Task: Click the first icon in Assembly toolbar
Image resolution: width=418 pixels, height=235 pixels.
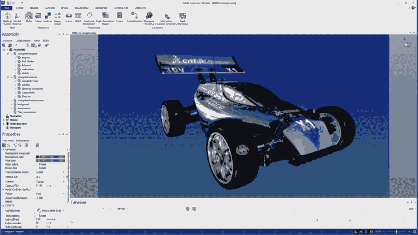Action: click(x=4, y=45)
